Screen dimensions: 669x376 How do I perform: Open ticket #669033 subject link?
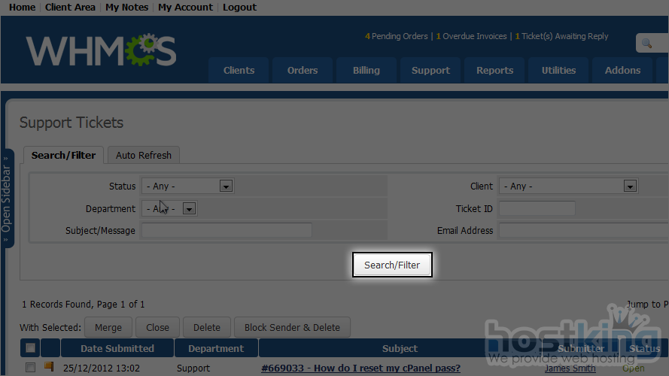[x=360, y=368]
